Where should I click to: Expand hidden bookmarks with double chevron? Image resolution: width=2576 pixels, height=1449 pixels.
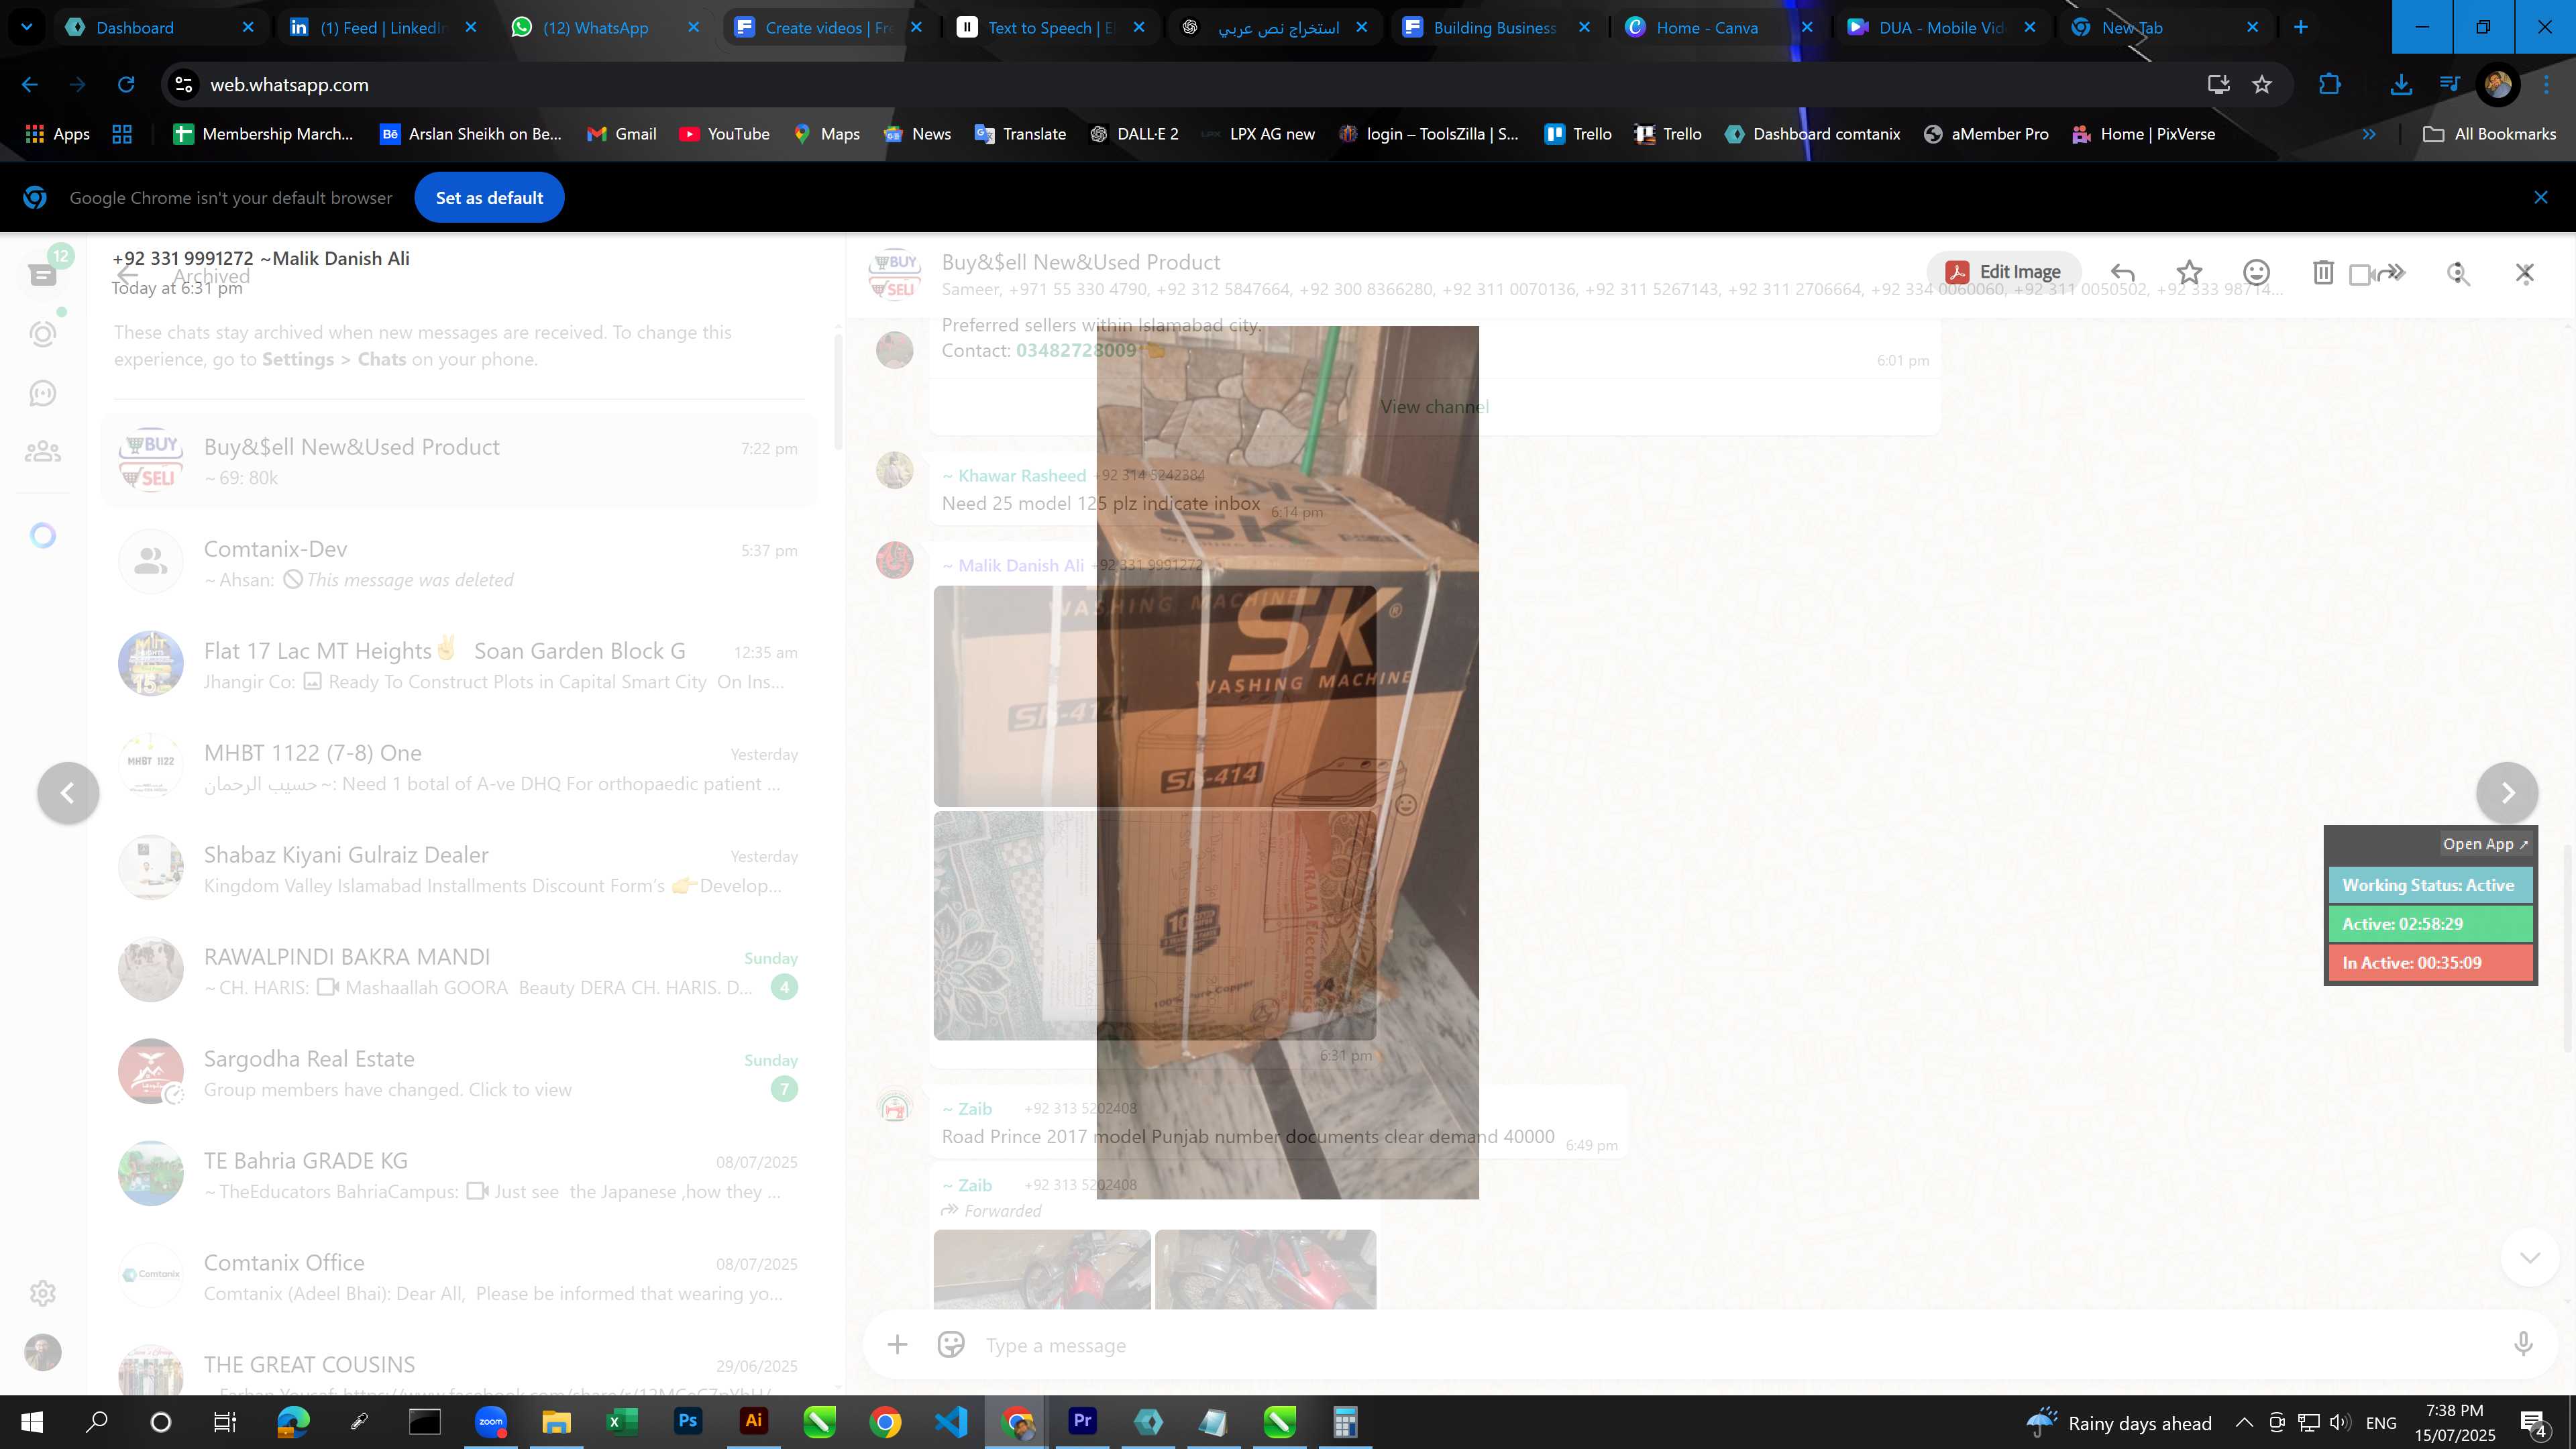[2369, 134]
